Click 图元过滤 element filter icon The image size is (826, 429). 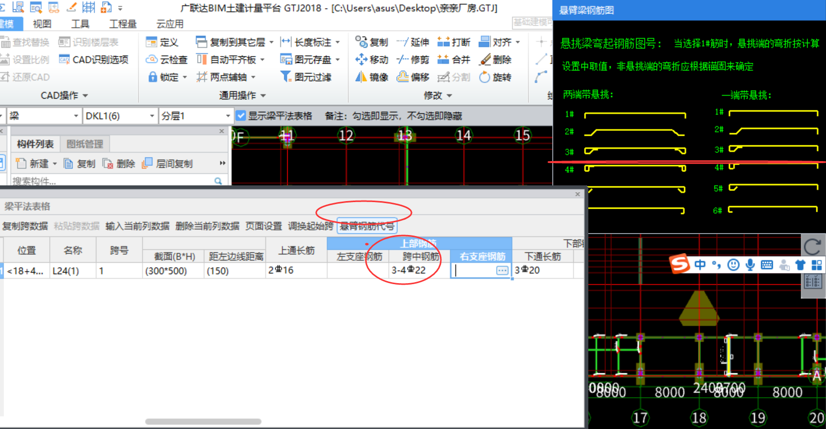click(x=286, y=77)
